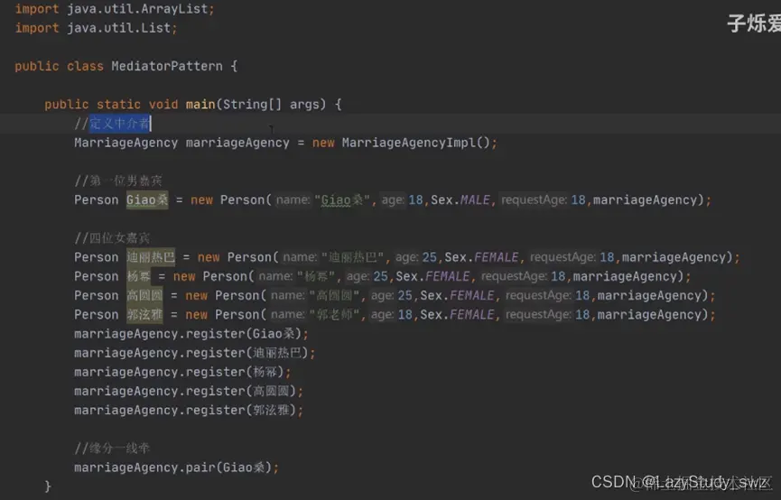Click the comment about the first male guest
Screen dimensions: 781x500
pos(118,181)
